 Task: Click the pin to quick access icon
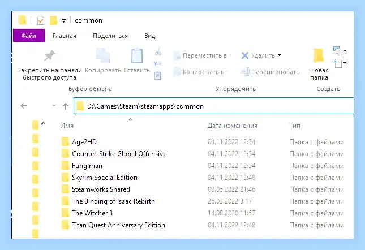coord(50,56)
